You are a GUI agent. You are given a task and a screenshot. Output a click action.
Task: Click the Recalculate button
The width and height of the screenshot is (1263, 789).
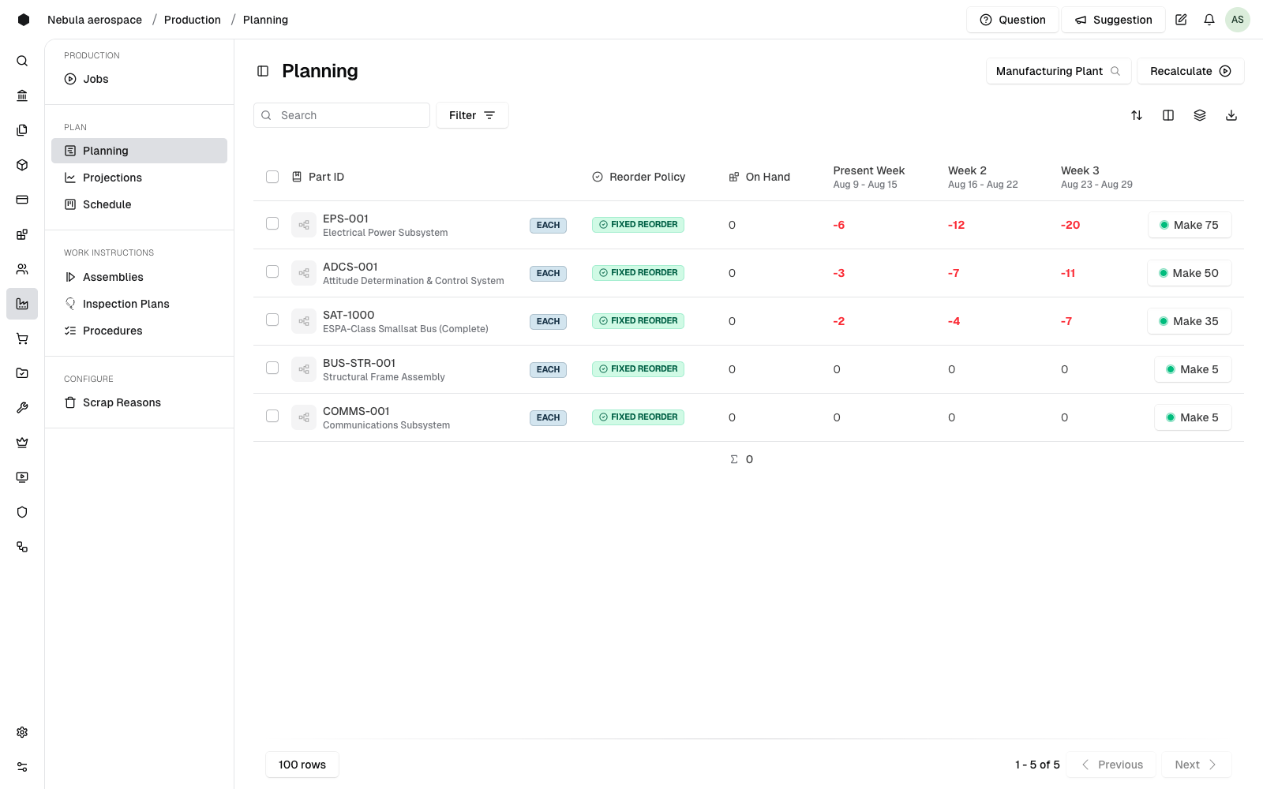click(1190, 71)
